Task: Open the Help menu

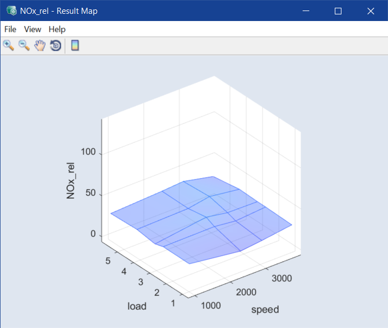Action: [57, 29]
